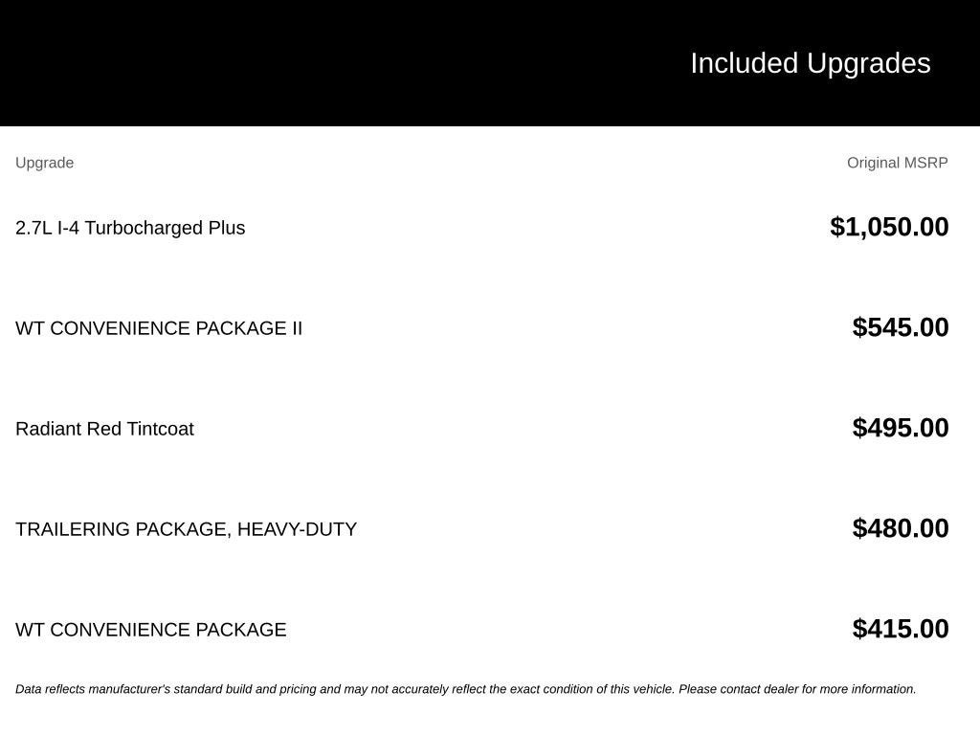Select Radiant Red Tintcoat upgrade

coord(104,429)
